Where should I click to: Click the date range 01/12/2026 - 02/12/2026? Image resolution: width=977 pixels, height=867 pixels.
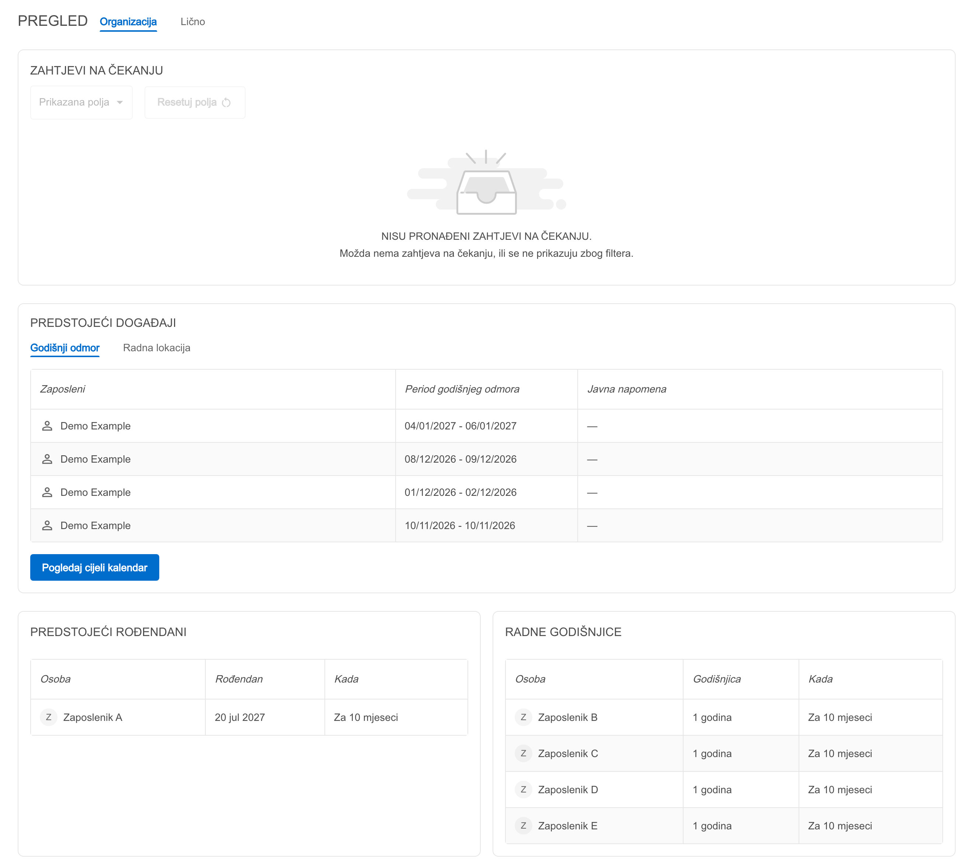click(461, 492)
